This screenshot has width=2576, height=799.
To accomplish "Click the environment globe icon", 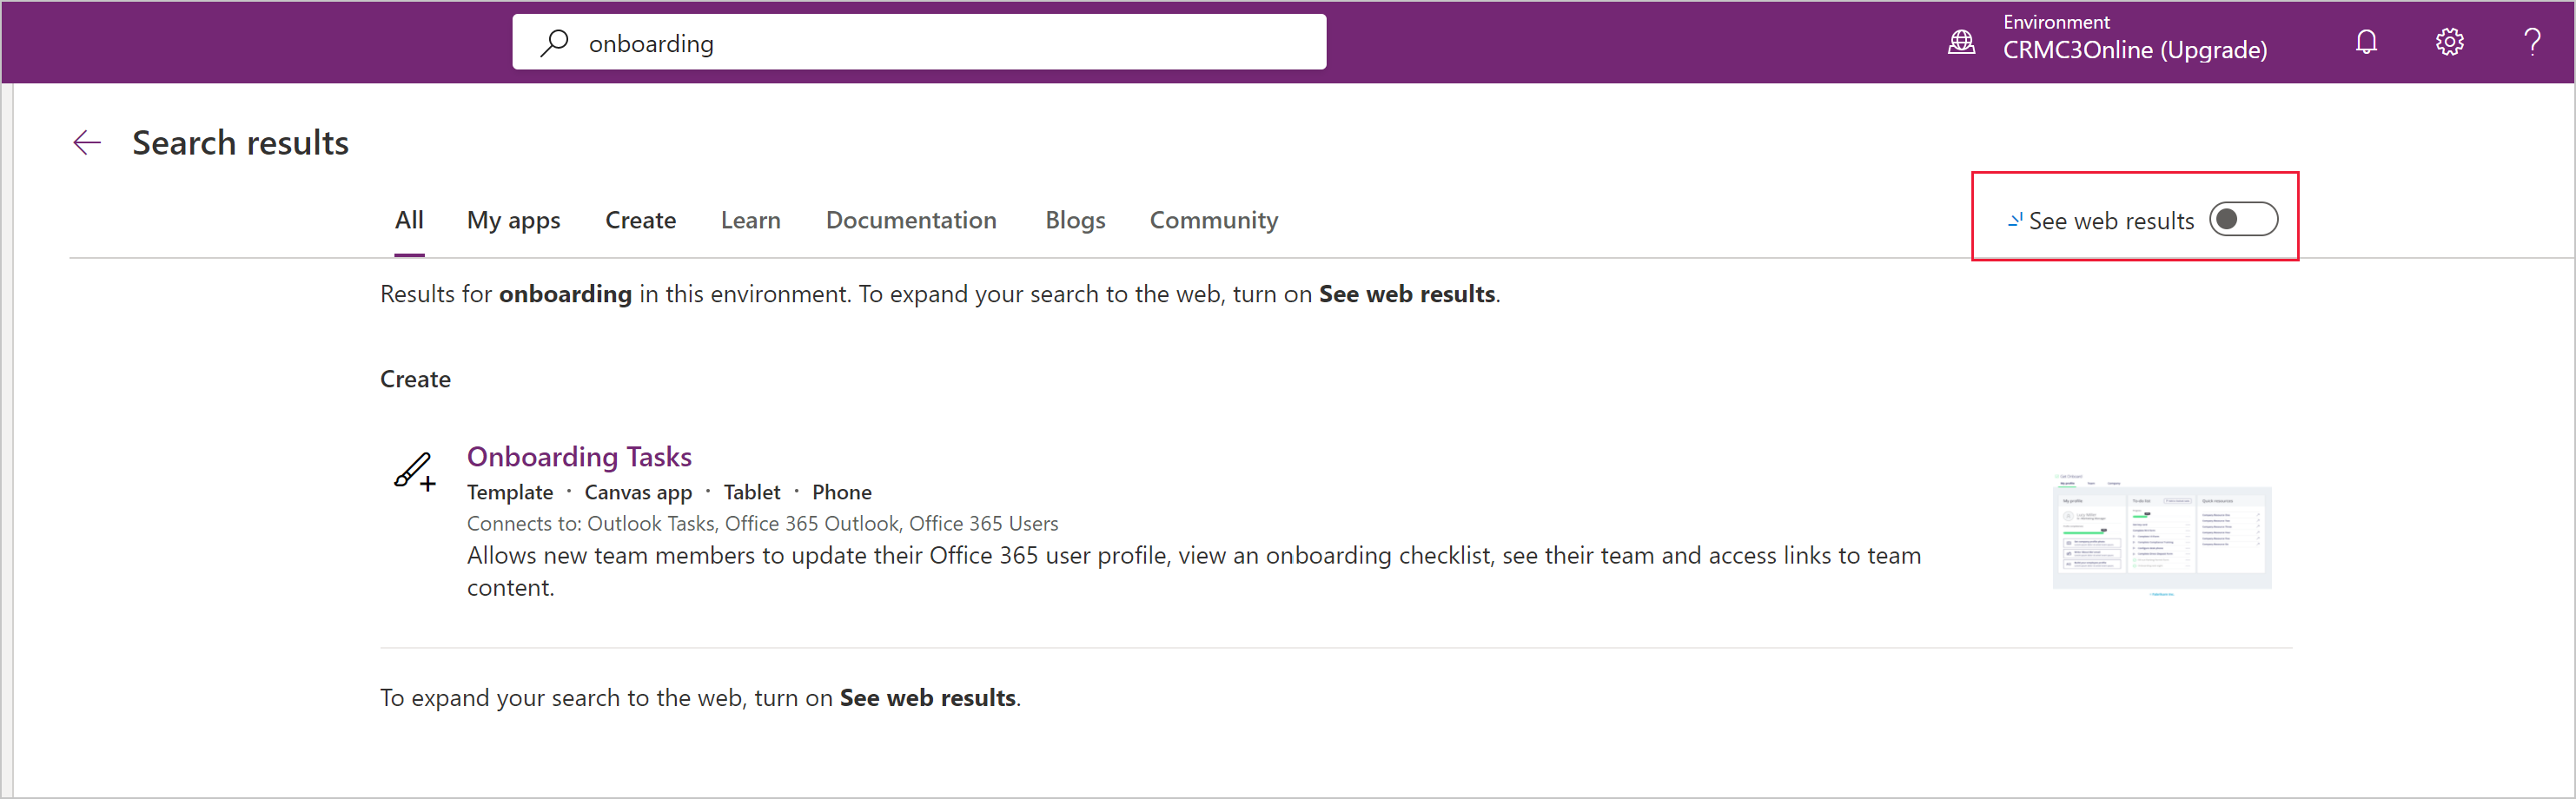I will coord(1961,42).
